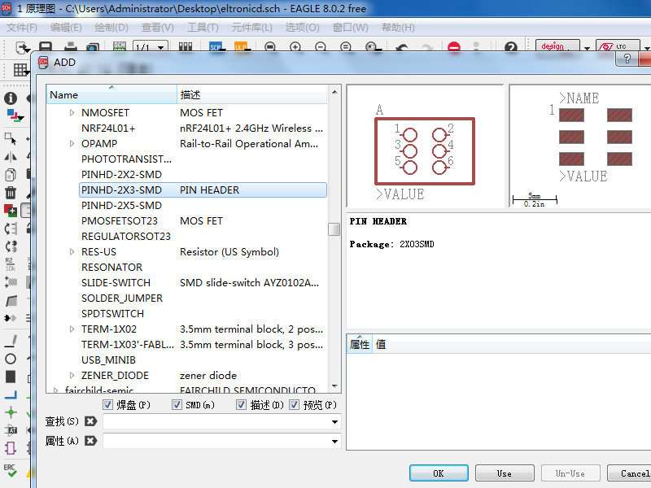The height and width of the screenshot is (488, 651).
Task: Open the 属性(A) attribute dropdown arrow
Action: coord(334,441)
